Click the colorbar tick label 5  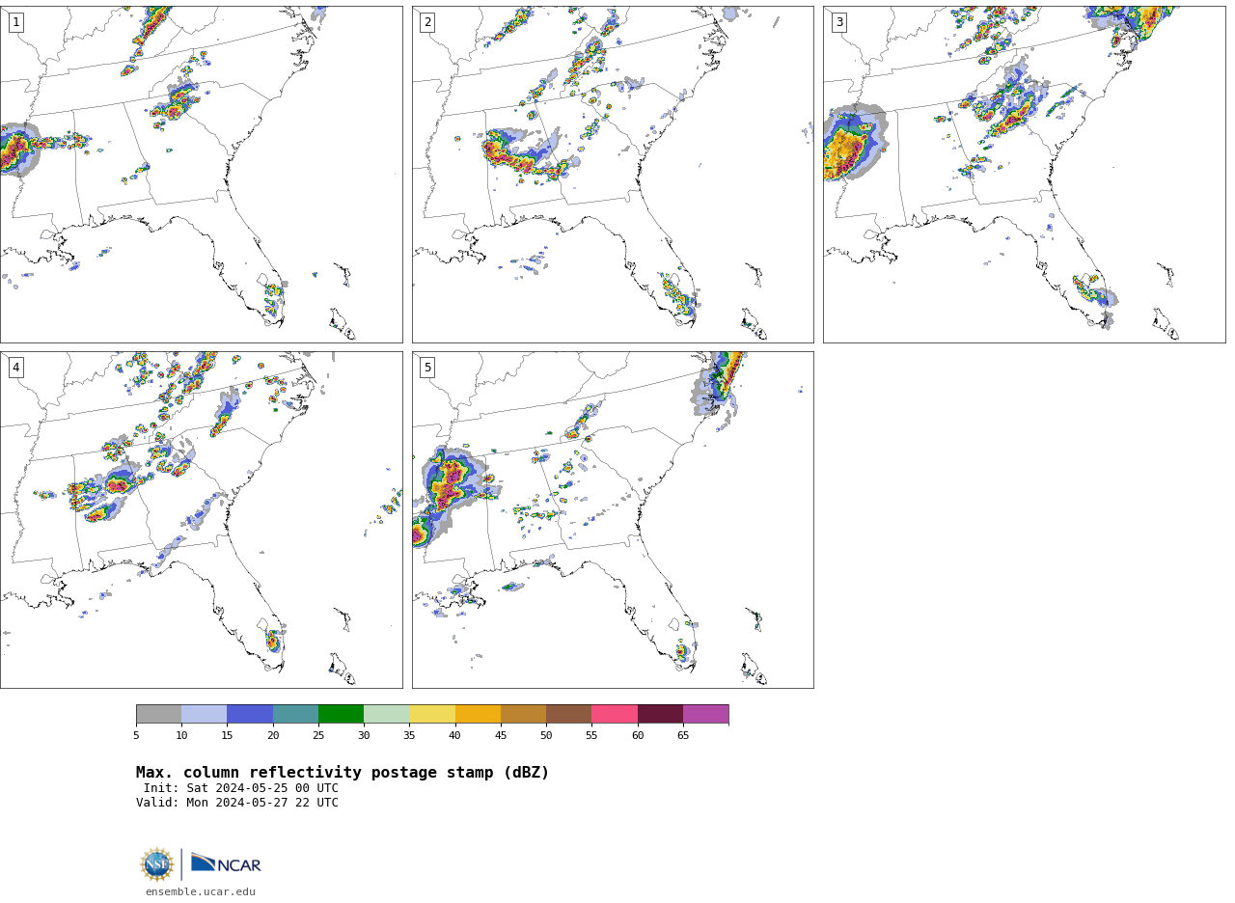point(136,736)
